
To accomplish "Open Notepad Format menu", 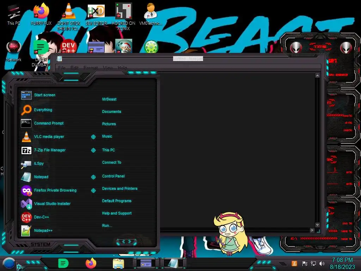I will pos(91,68).
